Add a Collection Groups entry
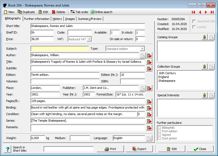 coord(204,67)
